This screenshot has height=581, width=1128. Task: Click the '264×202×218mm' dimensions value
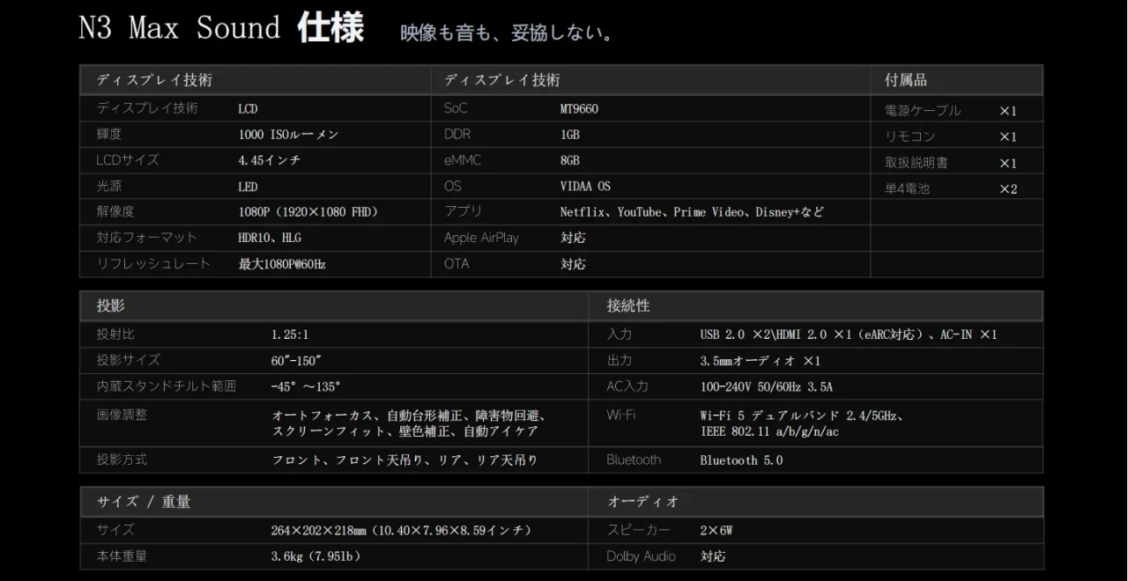(x=320, y=530)
